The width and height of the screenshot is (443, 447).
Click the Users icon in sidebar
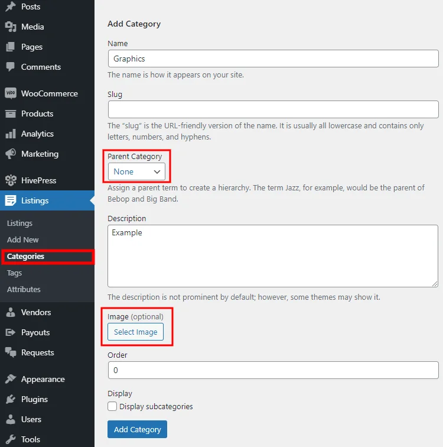coord(11,419)
